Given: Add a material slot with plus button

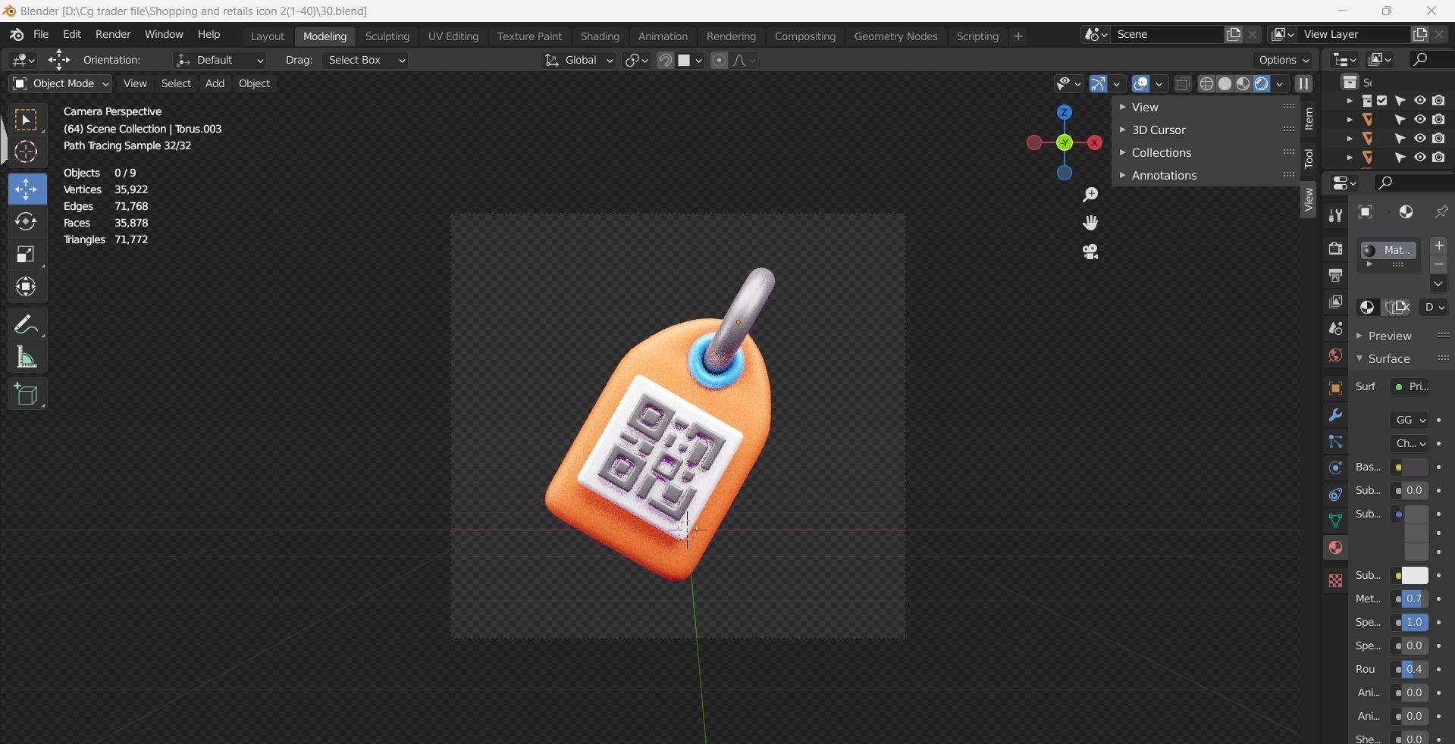Looking at the screenshot, I should 1438,247.
